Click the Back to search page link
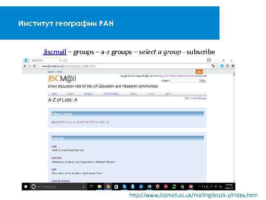 coord(196,98)
